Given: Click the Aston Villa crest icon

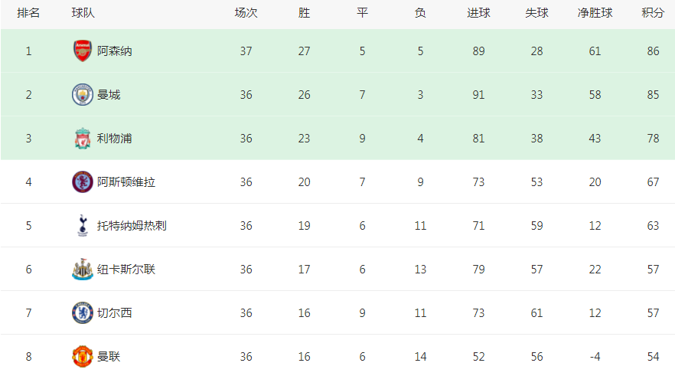Looking at the screenshot, I should point(82,181).
